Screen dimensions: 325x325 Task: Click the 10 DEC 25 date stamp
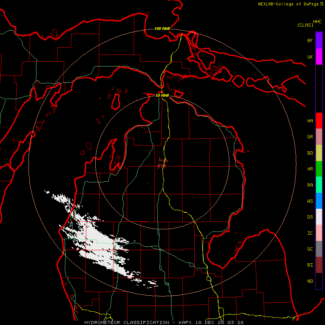pos(211,322)
